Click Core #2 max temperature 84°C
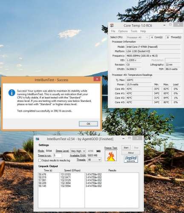 coord(166,98)
